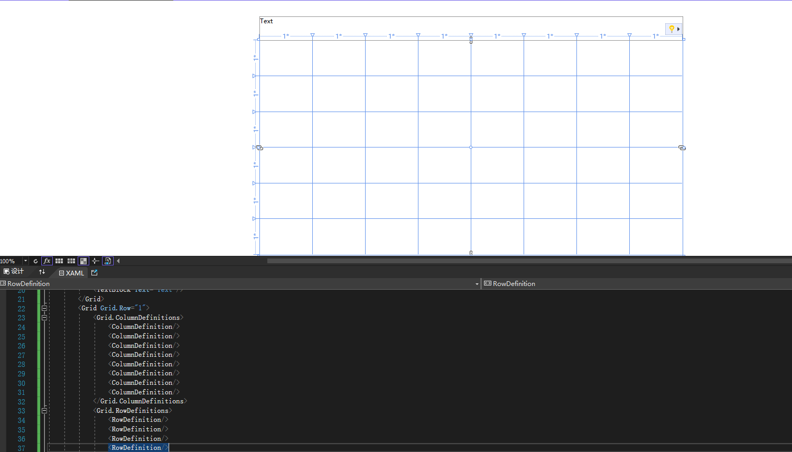The image size is (792, 452).
Task: Click the first row's 1* size label
Action: tap(255, 58)
